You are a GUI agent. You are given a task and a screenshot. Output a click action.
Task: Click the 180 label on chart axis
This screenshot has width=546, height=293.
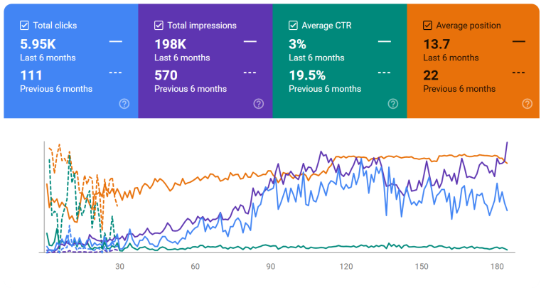coord(497,267)
